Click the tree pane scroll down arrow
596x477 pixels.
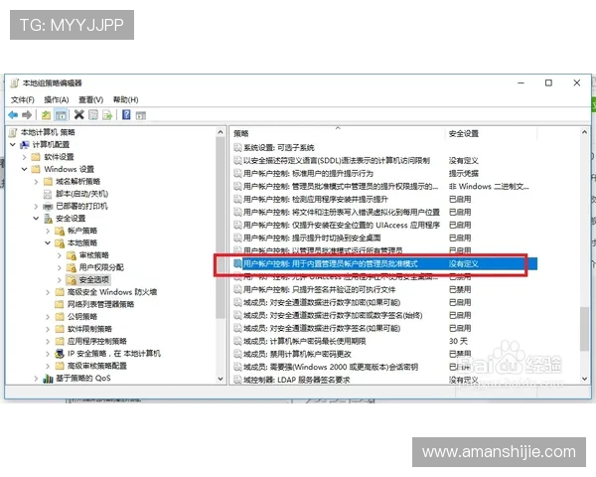tap(221, 379)
